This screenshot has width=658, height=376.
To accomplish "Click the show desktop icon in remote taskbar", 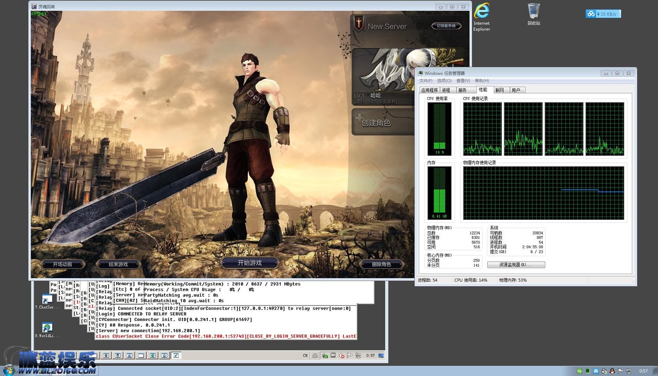I will pyautogui.click(x=381, y=355).
